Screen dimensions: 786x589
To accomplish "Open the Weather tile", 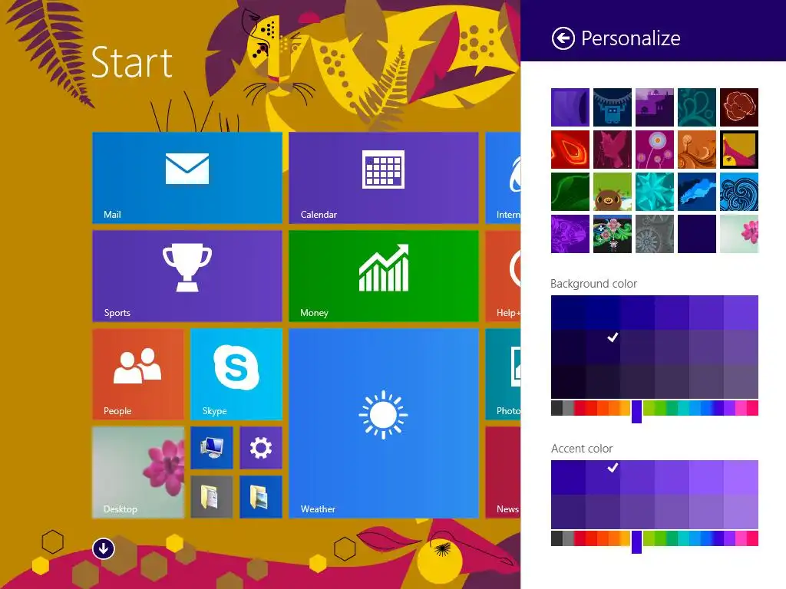I will [x=384, y=423].
